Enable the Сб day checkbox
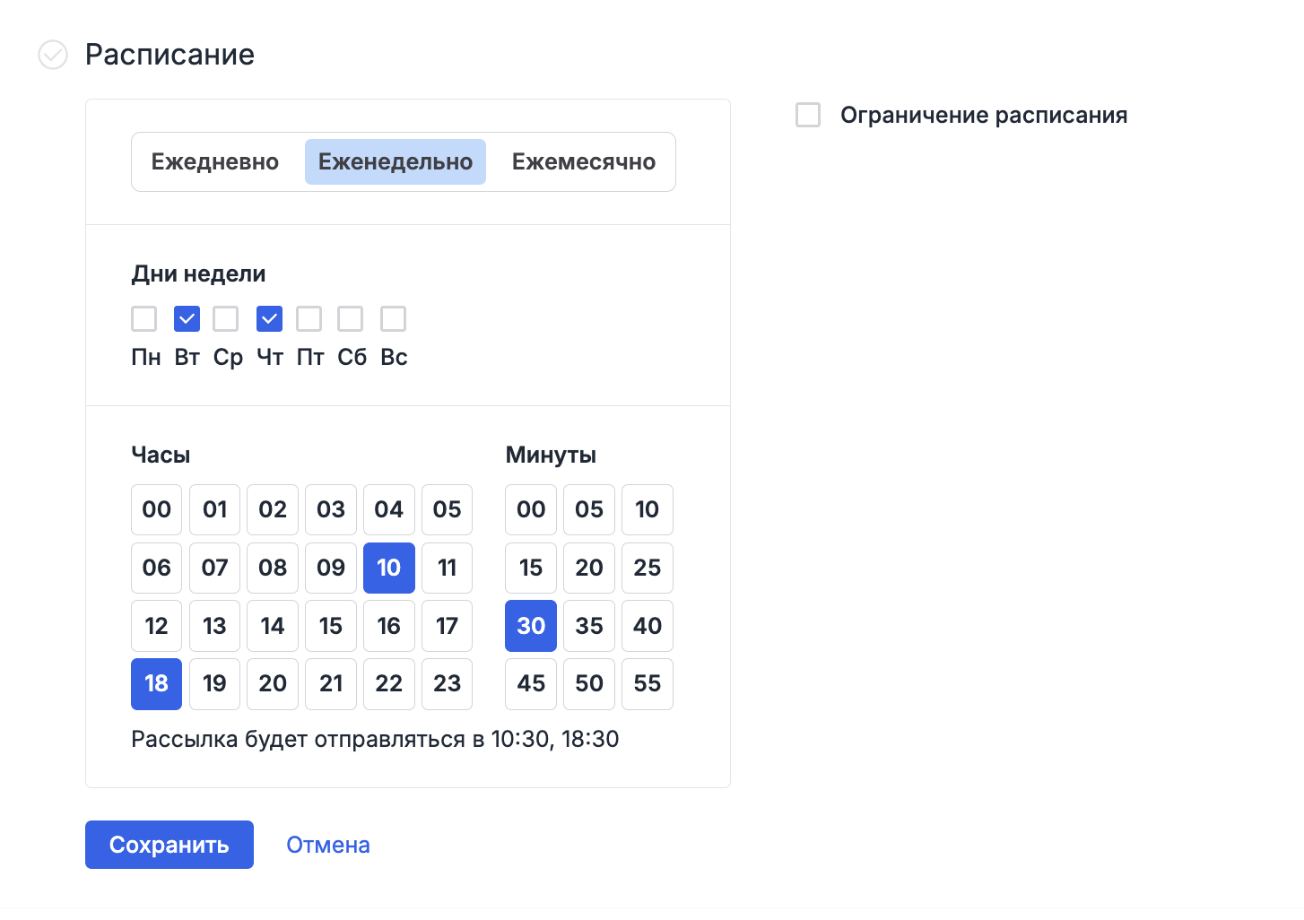The height and width of the screenshot is (920, 1304). (x=350, y=318)
